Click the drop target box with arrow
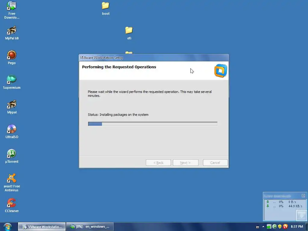Viewport: 308px width, 231px height. pos(301,215)
